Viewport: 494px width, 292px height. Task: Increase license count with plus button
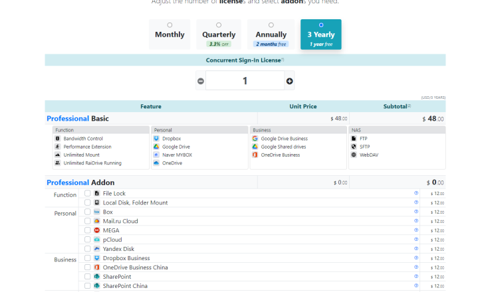click(x=289, y=81)
